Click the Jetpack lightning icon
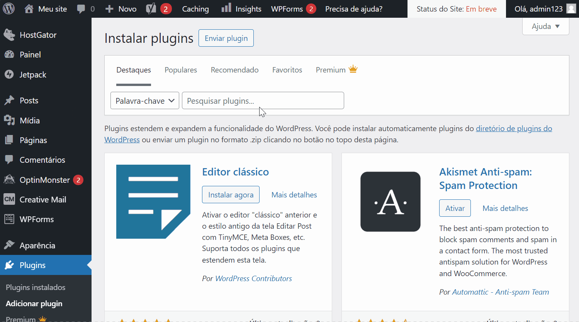The image size is (579, 322). coord(9,74)
